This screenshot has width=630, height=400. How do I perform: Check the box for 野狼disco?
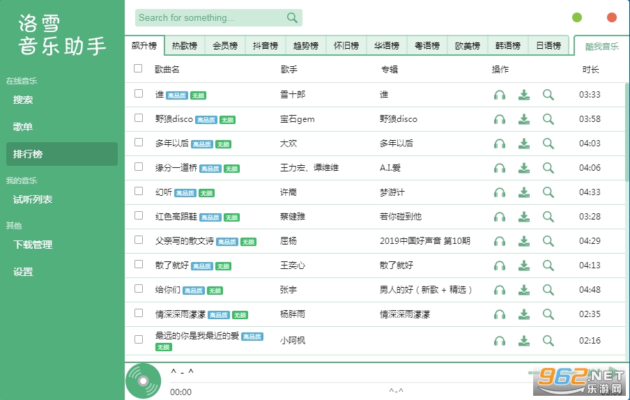139,118
